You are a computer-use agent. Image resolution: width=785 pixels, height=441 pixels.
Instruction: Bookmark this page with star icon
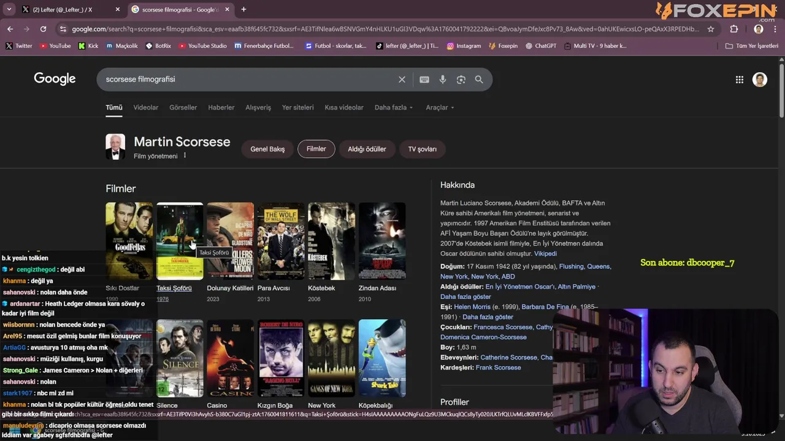tap(711, 29)
